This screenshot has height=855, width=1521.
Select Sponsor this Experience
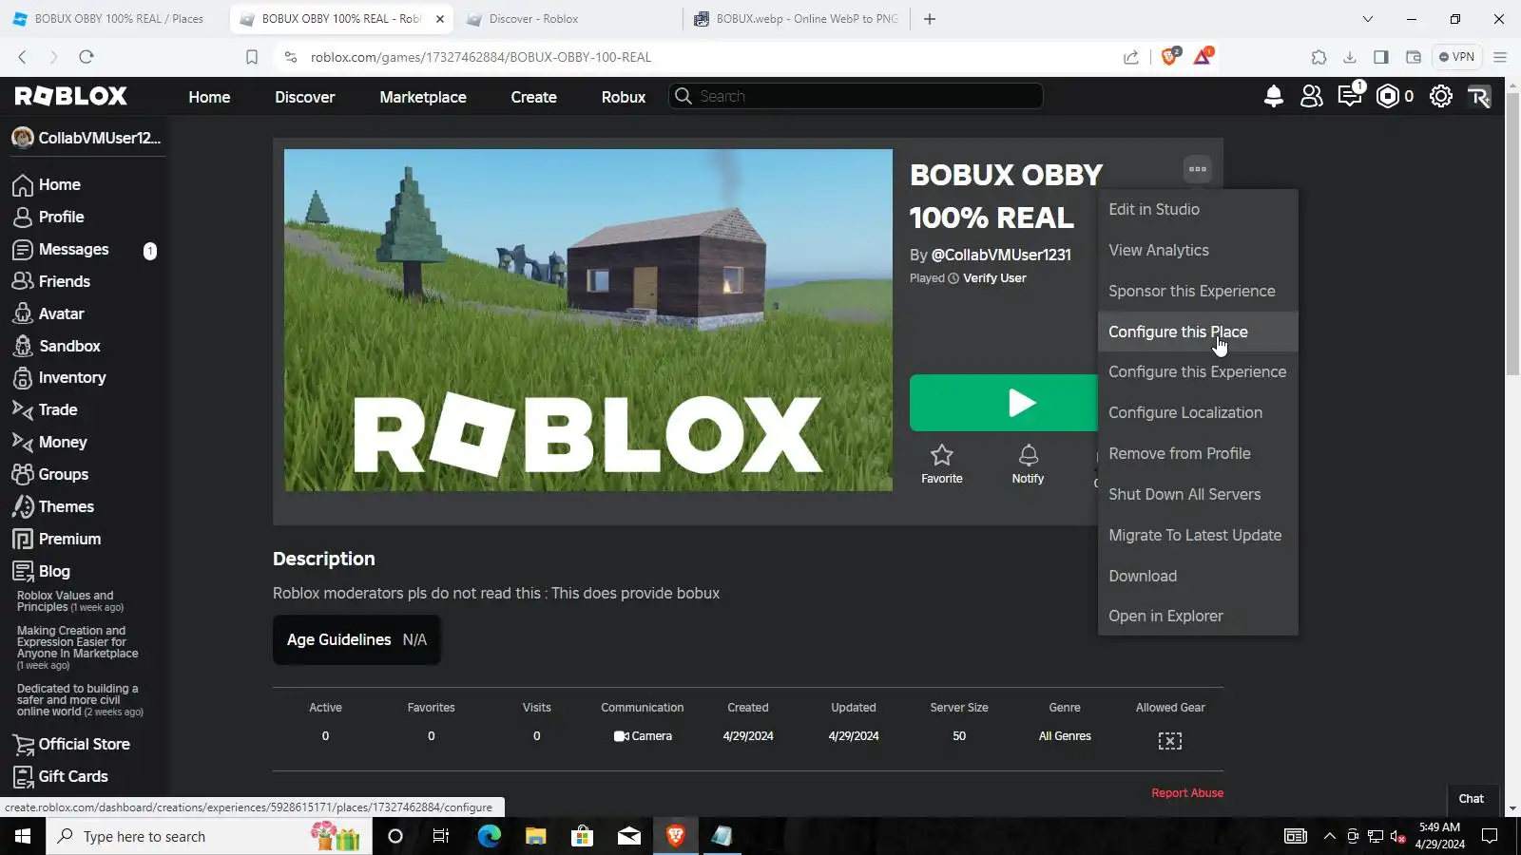pos(1198,291)
